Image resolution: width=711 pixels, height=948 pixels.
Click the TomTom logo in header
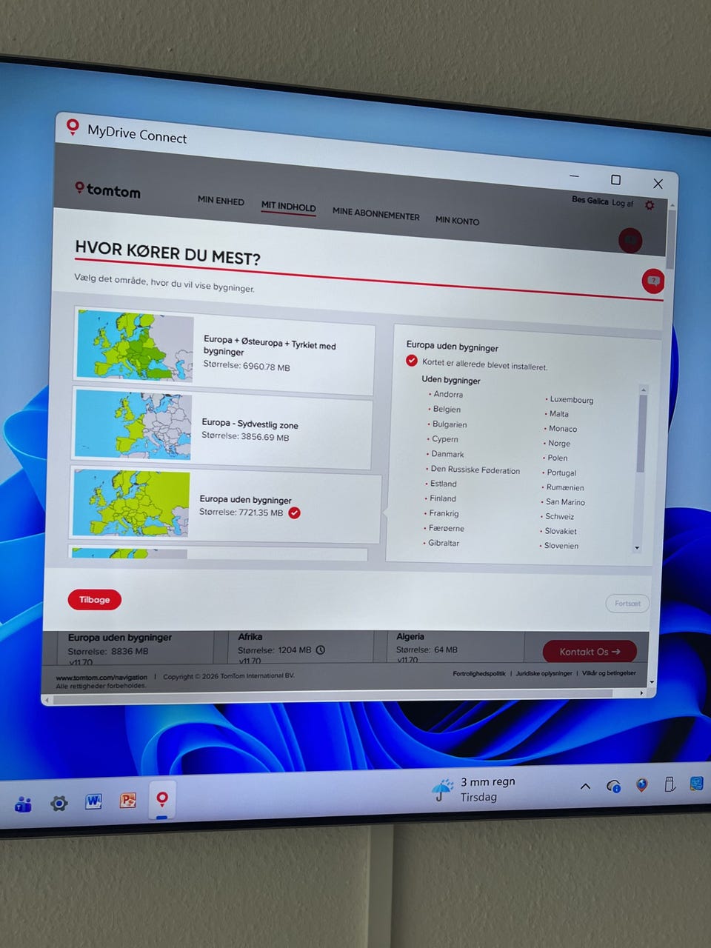107,190
